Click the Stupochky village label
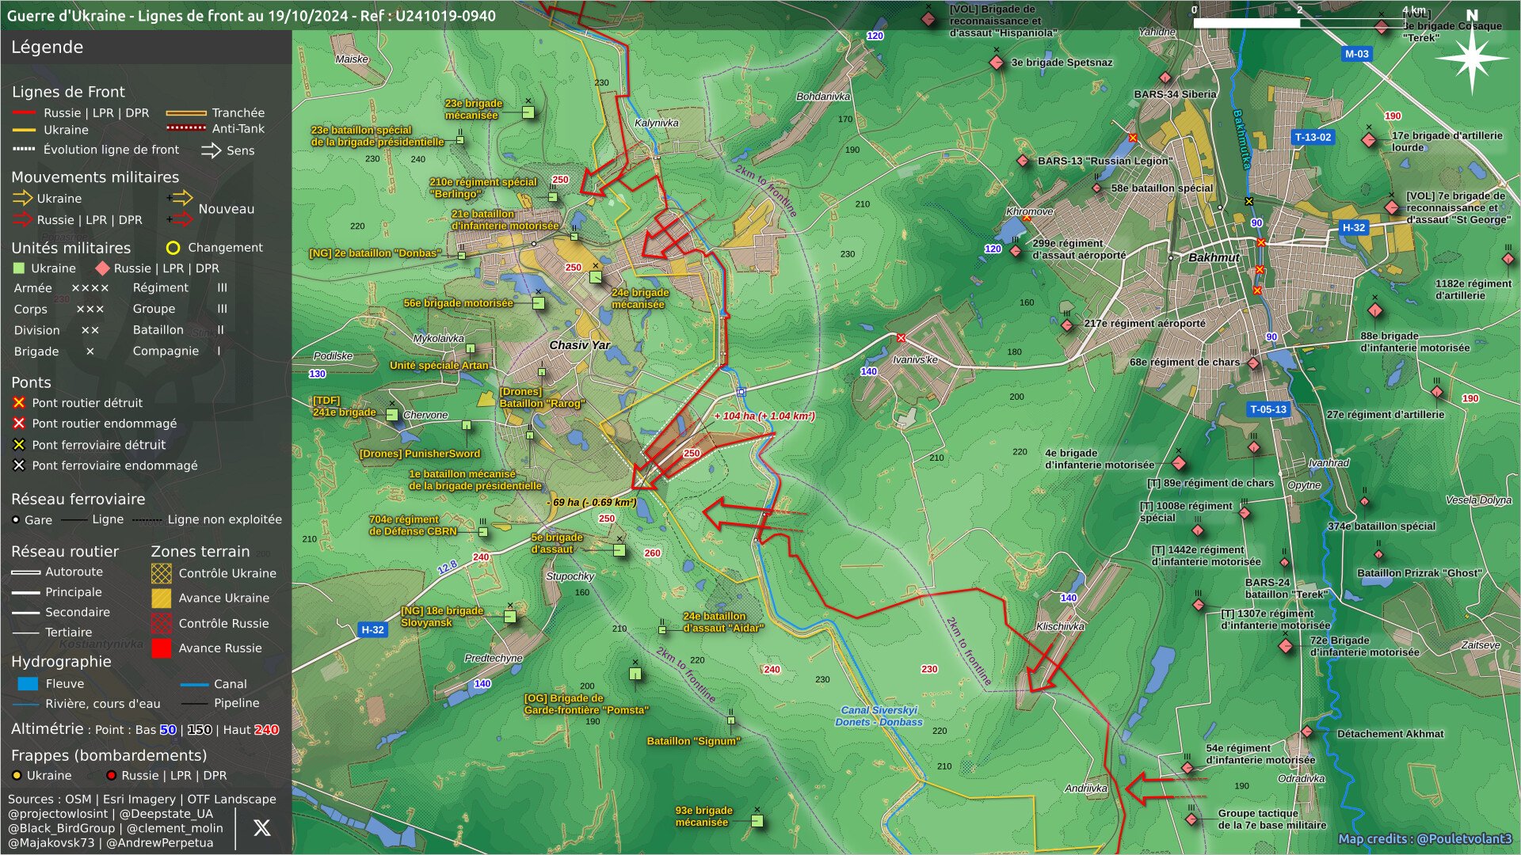This screenshot has width=1521, height=855. click(x=570, y=576)
